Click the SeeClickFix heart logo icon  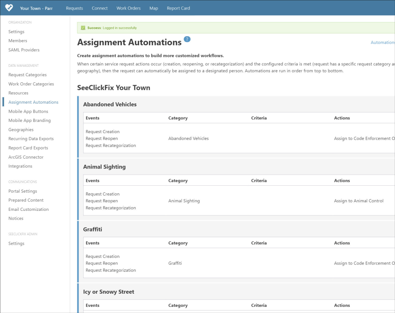[x=9, y=7]
